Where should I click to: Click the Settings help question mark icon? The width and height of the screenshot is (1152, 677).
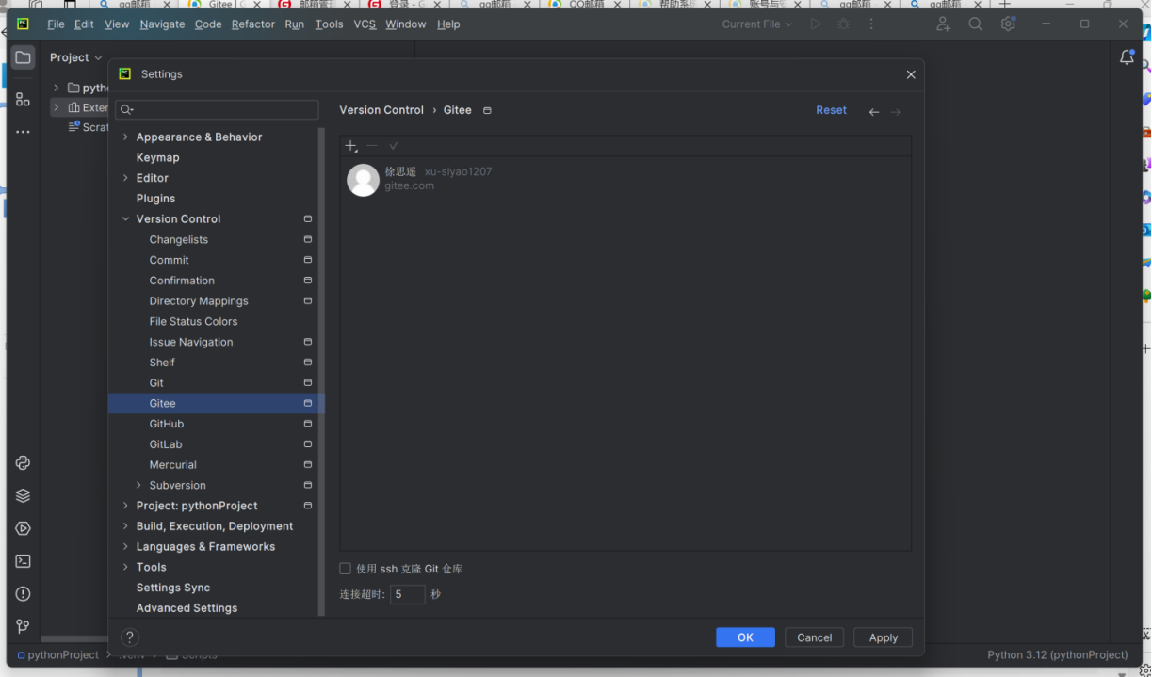click(130, 637)
